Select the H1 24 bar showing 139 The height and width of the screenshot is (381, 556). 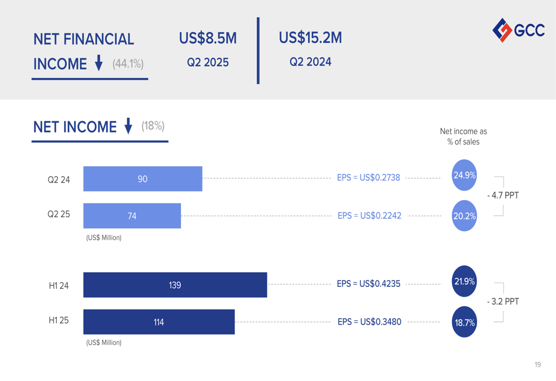[175, 285]
